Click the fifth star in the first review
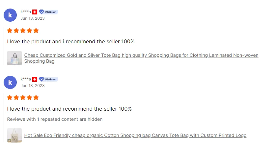The height and width of the screenshot is (151, 275). point(36,31)
